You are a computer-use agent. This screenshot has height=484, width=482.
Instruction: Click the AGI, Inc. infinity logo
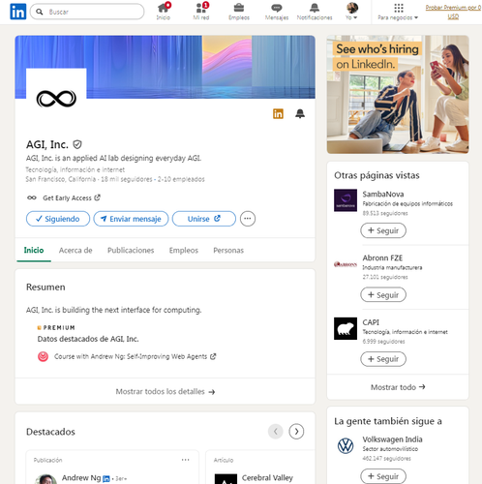56,99
